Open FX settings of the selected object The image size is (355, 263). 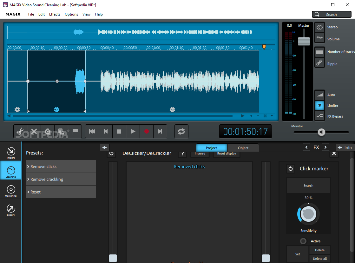coord(56,109)
